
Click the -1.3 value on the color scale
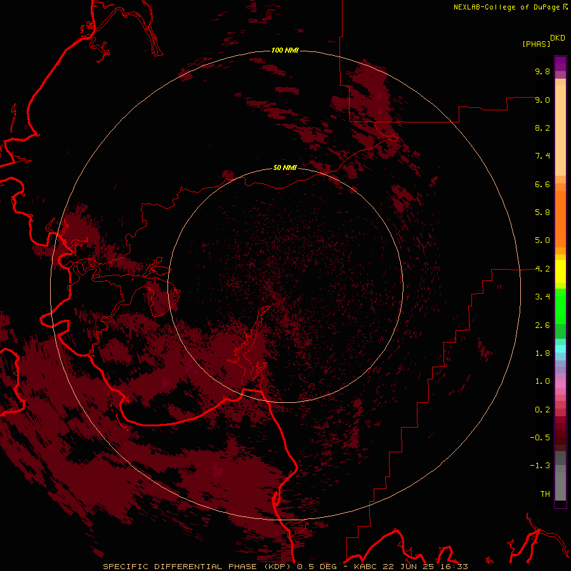540,466
